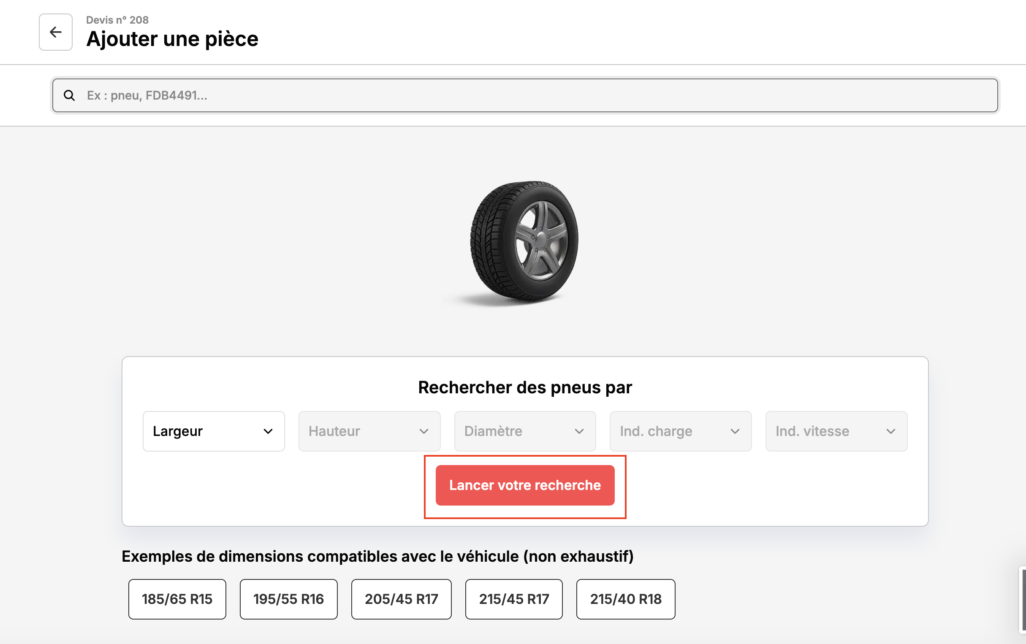
Task: Select the 195/55 R16 tire size
Action: 288,599
